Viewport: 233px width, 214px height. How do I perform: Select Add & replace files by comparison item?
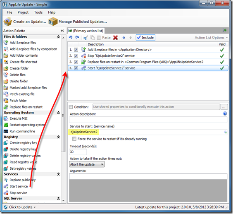point(33,49)
